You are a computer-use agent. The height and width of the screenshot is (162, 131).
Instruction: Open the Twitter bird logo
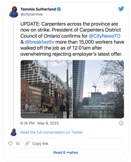pos(121,9)
